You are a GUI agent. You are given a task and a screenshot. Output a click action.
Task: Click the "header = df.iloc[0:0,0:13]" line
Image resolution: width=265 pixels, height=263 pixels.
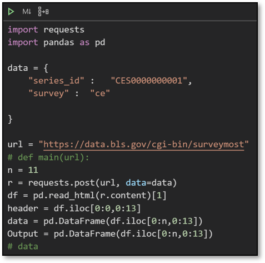(x=74, y=208)
